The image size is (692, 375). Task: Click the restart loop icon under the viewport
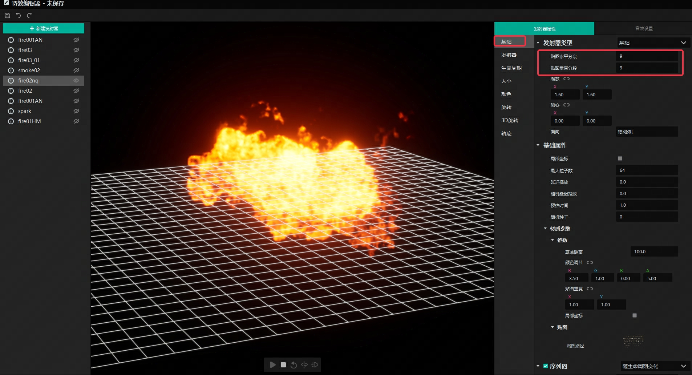click(294, 364)
